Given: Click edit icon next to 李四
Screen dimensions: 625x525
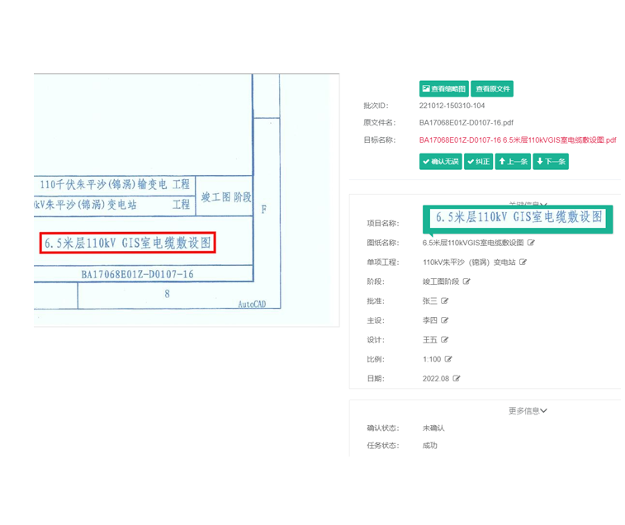Looking at the screenshot, I should (445, 320).
